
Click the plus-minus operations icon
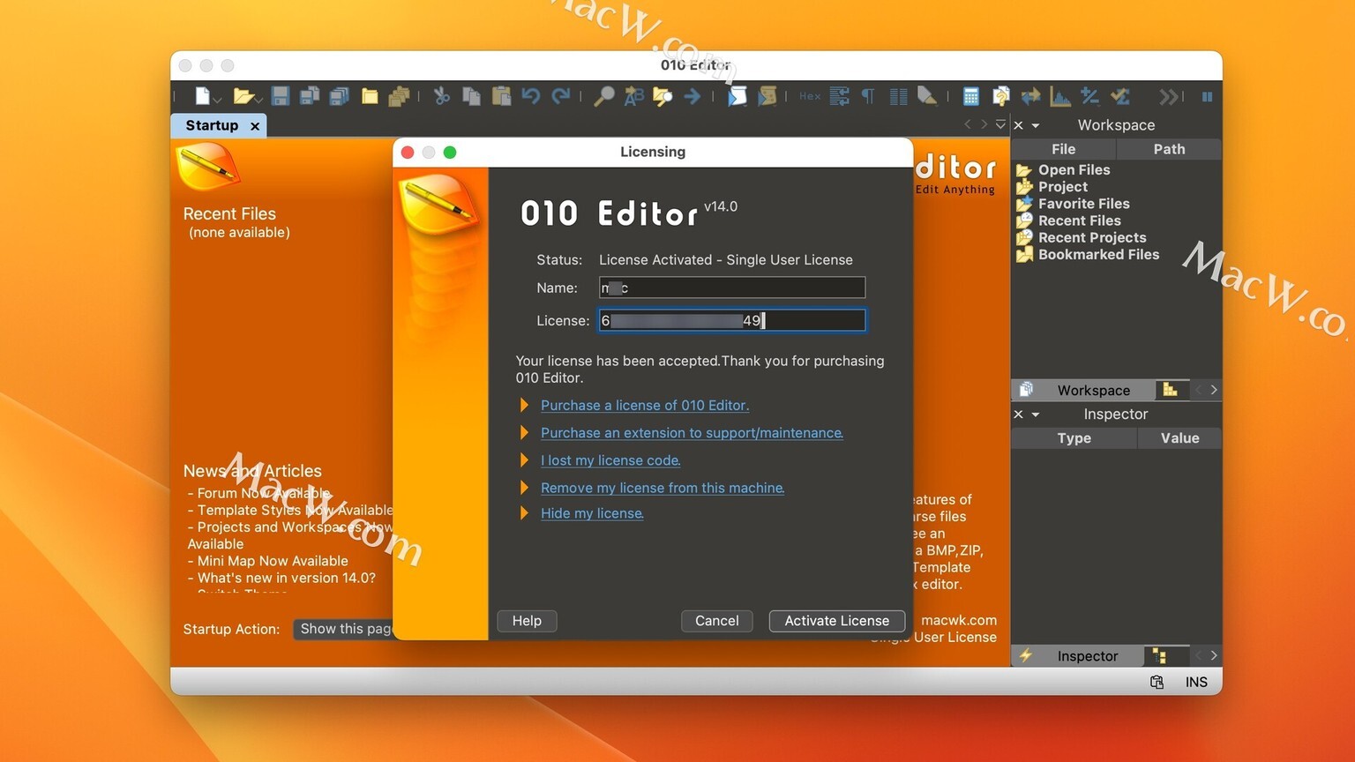(x=1089, y=96)
